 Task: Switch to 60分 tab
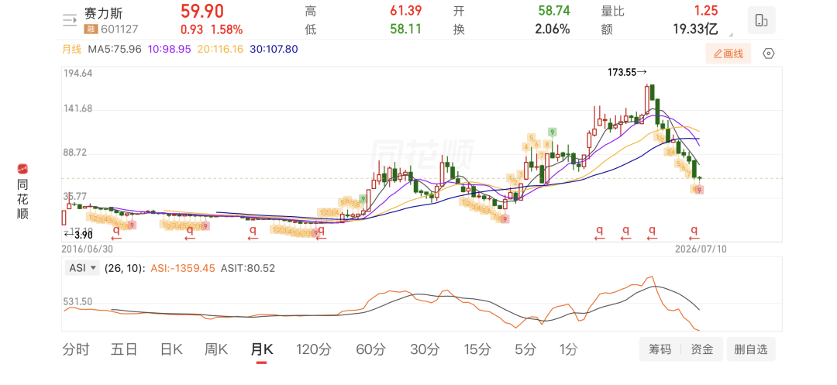[371, 349]
